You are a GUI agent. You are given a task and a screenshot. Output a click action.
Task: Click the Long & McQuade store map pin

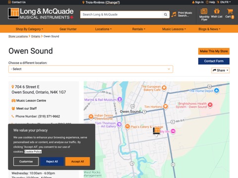(157, 132)
